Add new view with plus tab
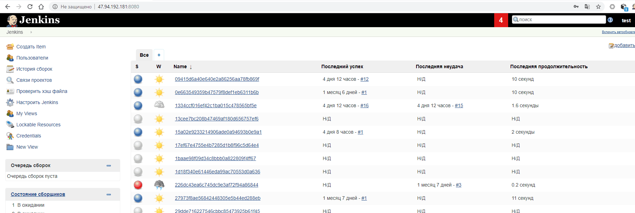 point(159,55)
